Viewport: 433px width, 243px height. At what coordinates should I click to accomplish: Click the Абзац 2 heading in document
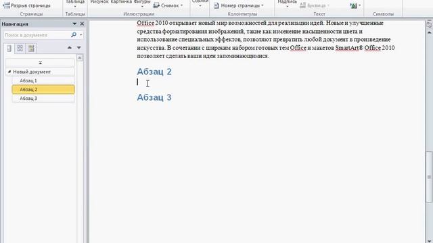[x=154, y=72]
